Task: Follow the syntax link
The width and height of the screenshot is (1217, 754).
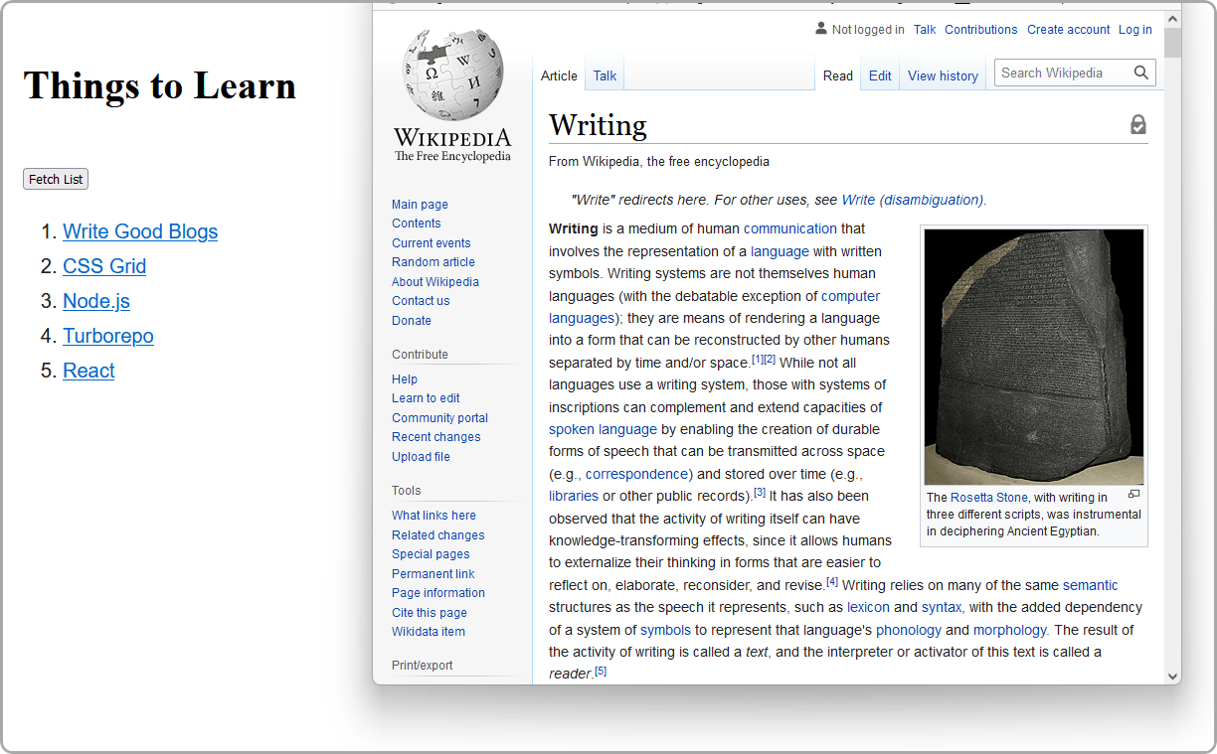Action: pyautogui.click(x=942, y=607)
